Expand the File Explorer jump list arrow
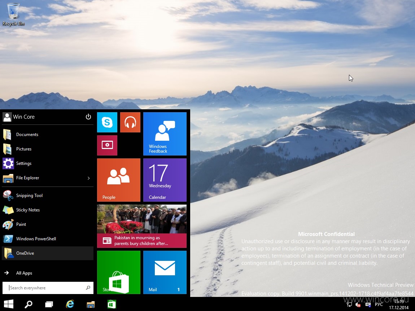 89,178
